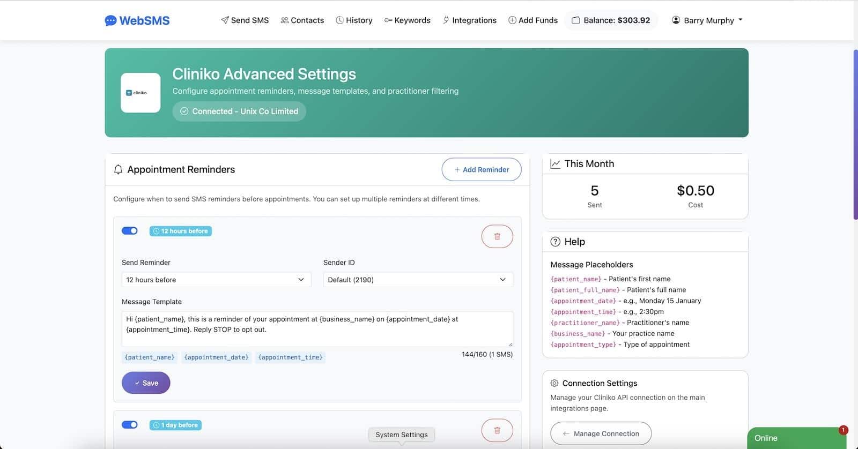Image resolution: width=858 pixels, height=449 pixels.
Task: Open the Contacts page
Action: point(302,20)
